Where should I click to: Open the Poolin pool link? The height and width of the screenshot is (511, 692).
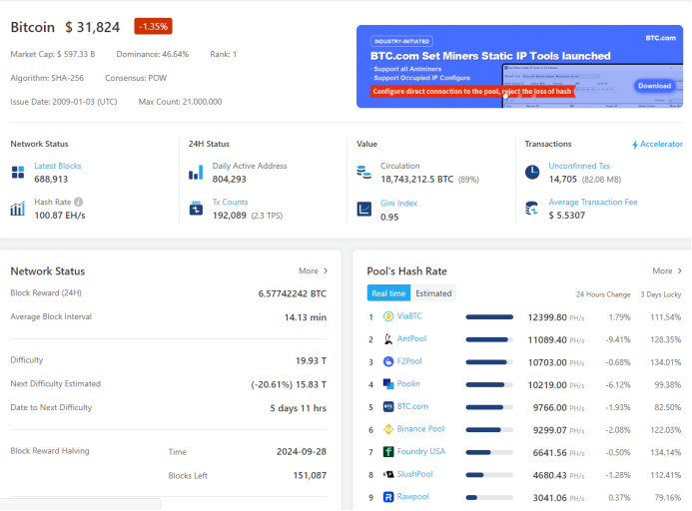click(408, 383)
